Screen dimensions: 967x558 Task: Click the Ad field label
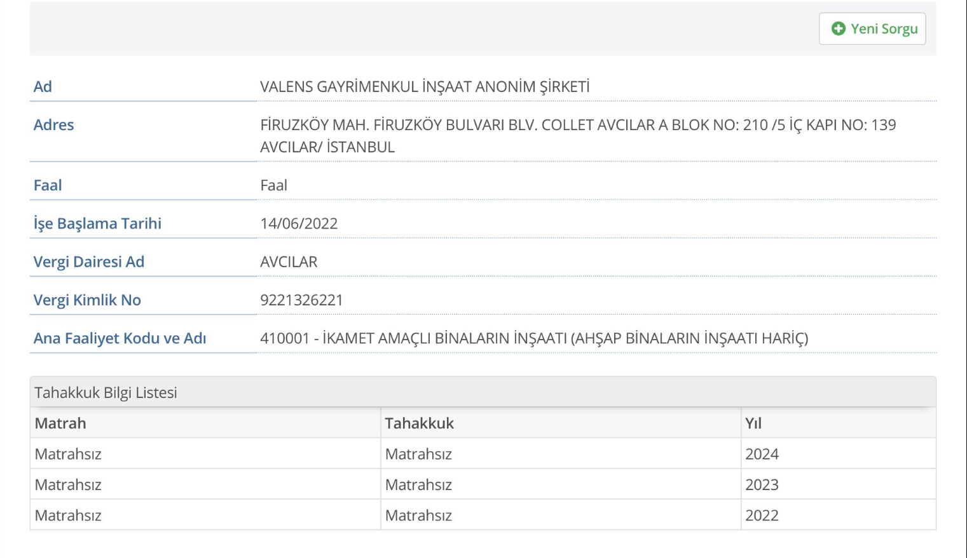[43, 87]
